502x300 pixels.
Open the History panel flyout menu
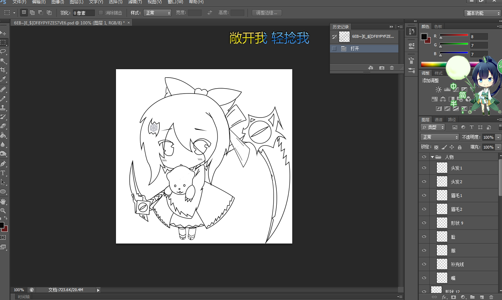[x=400, y=27]
